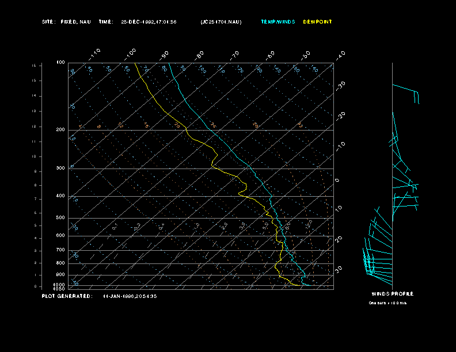
Task: Click the -80 temperature label at top
Action: pyautogui.click(x=200, y=55)
